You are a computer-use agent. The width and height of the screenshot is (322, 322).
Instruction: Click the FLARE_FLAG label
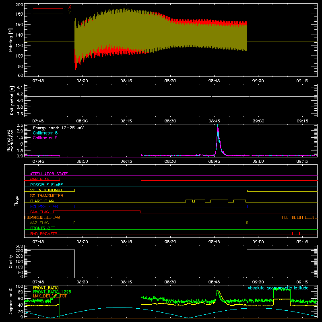click(42, 201)
